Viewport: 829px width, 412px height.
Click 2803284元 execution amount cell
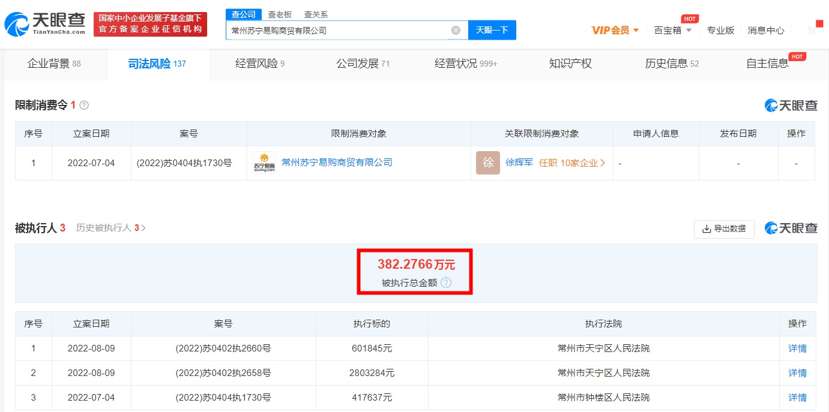point(372,373)
